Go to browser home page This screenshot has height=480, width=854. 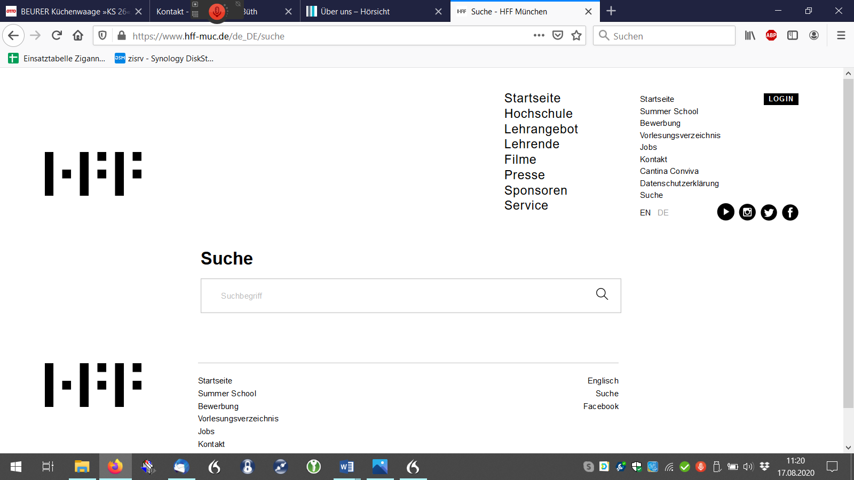78,36
